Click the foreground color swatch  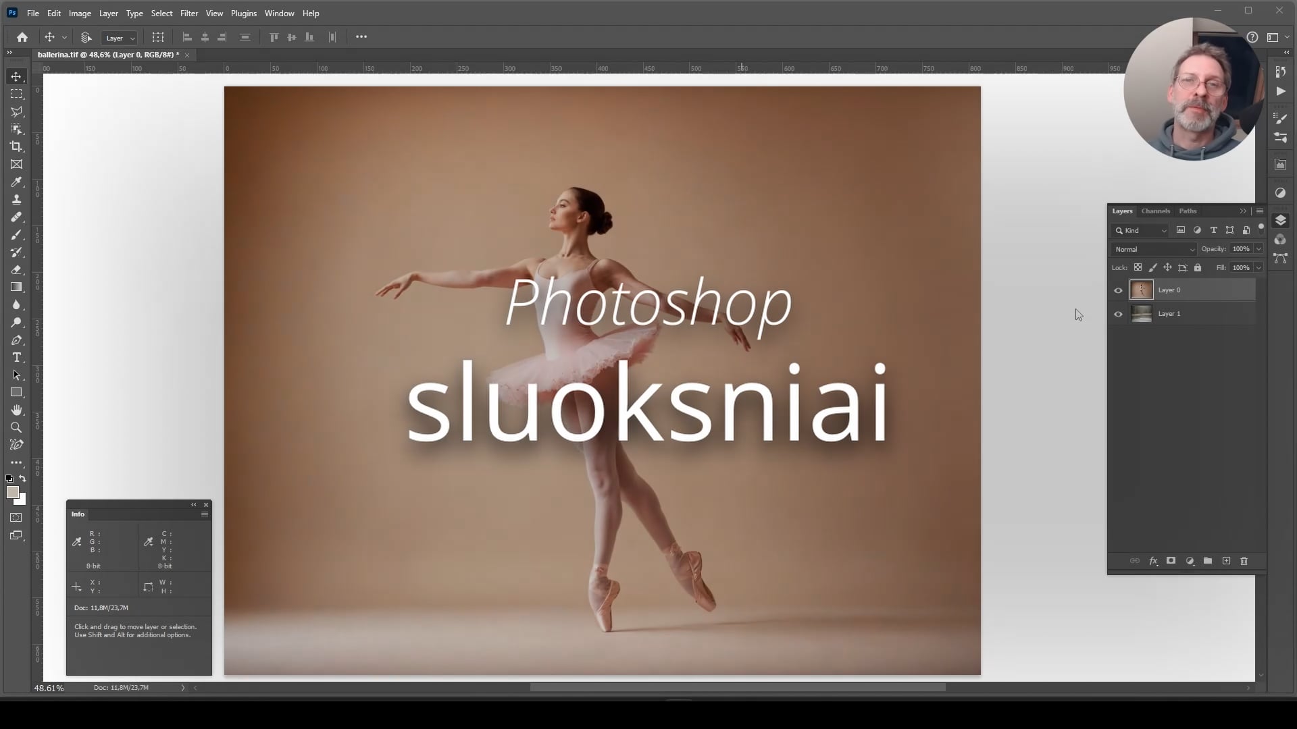(12, 493)
